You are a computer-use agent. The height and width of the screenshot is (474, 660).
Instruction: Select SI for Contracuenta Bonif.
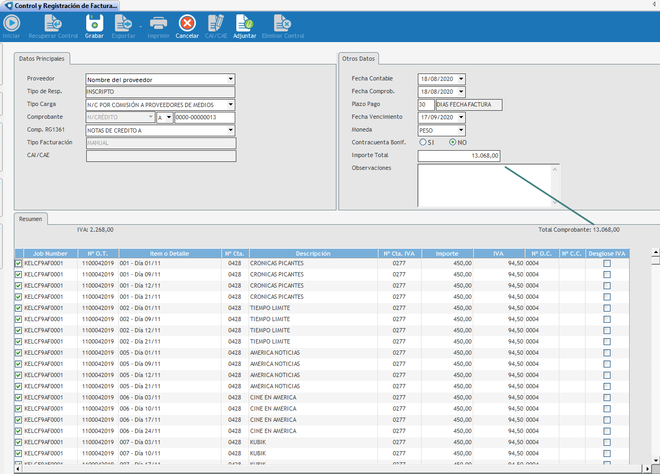pos(423,142)
